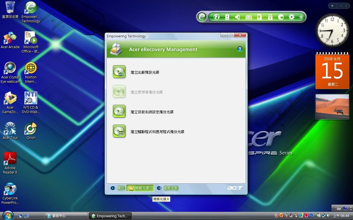353x220 pixels.
Task: Open the battery power icon in Empowering toolbar
Action: [227, 17]
